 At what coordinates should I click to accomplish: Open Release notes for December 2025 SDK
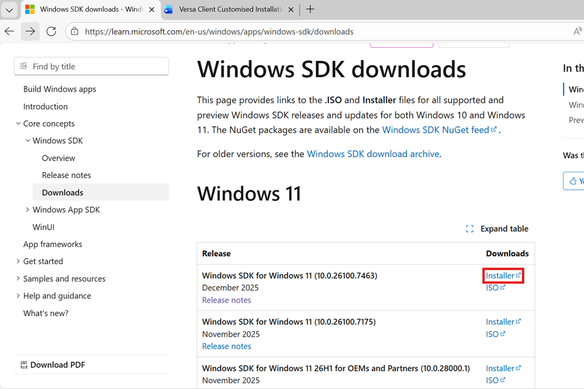tap(226, 300)
